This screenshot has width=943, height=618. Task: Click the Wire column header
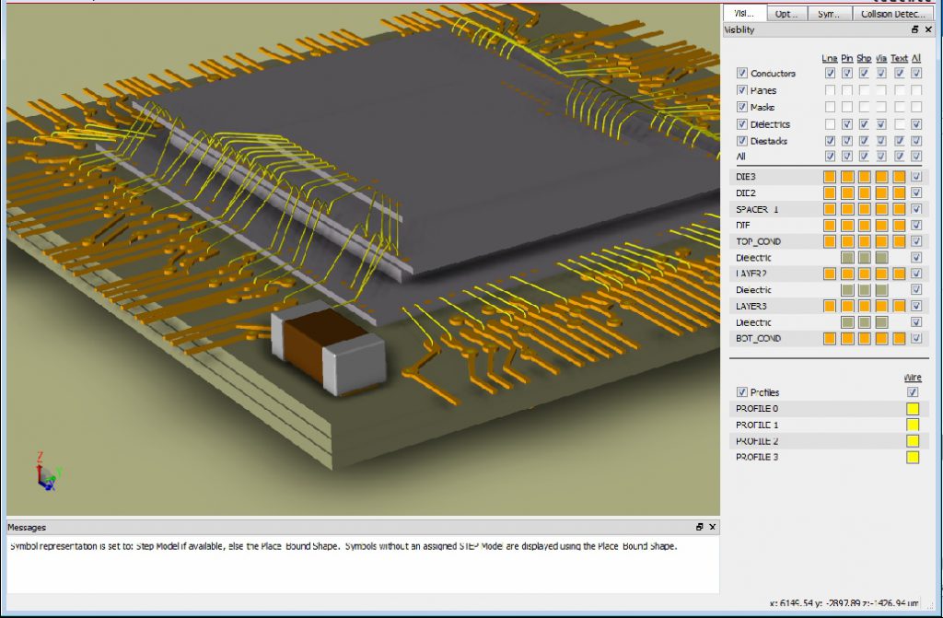tap(912, 377)
